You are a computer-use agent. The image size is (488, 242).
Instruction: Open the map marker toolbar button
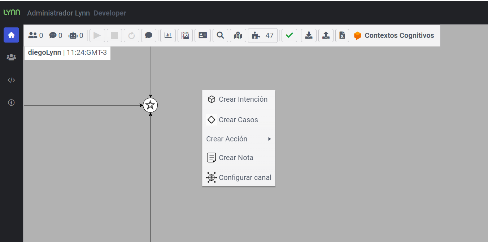click(x=238, y=35)
